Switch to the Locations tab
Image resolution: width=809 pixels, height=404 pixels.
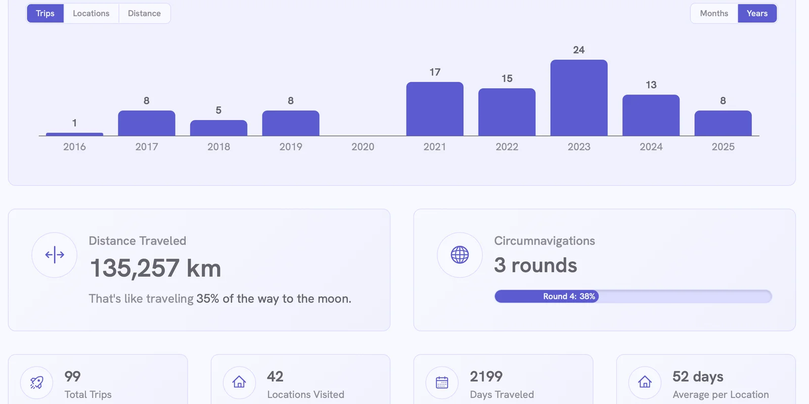tap(91, 13)
